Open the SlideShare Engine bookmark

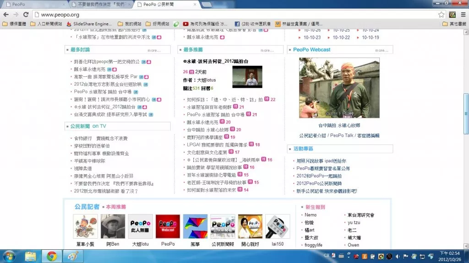coord(89,24)
